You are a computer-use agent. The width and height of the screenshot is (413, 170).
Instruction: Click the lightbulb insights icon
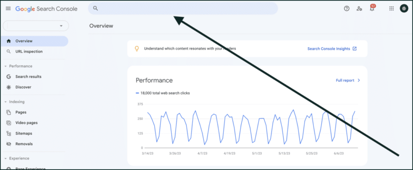[x=137, y=49]
